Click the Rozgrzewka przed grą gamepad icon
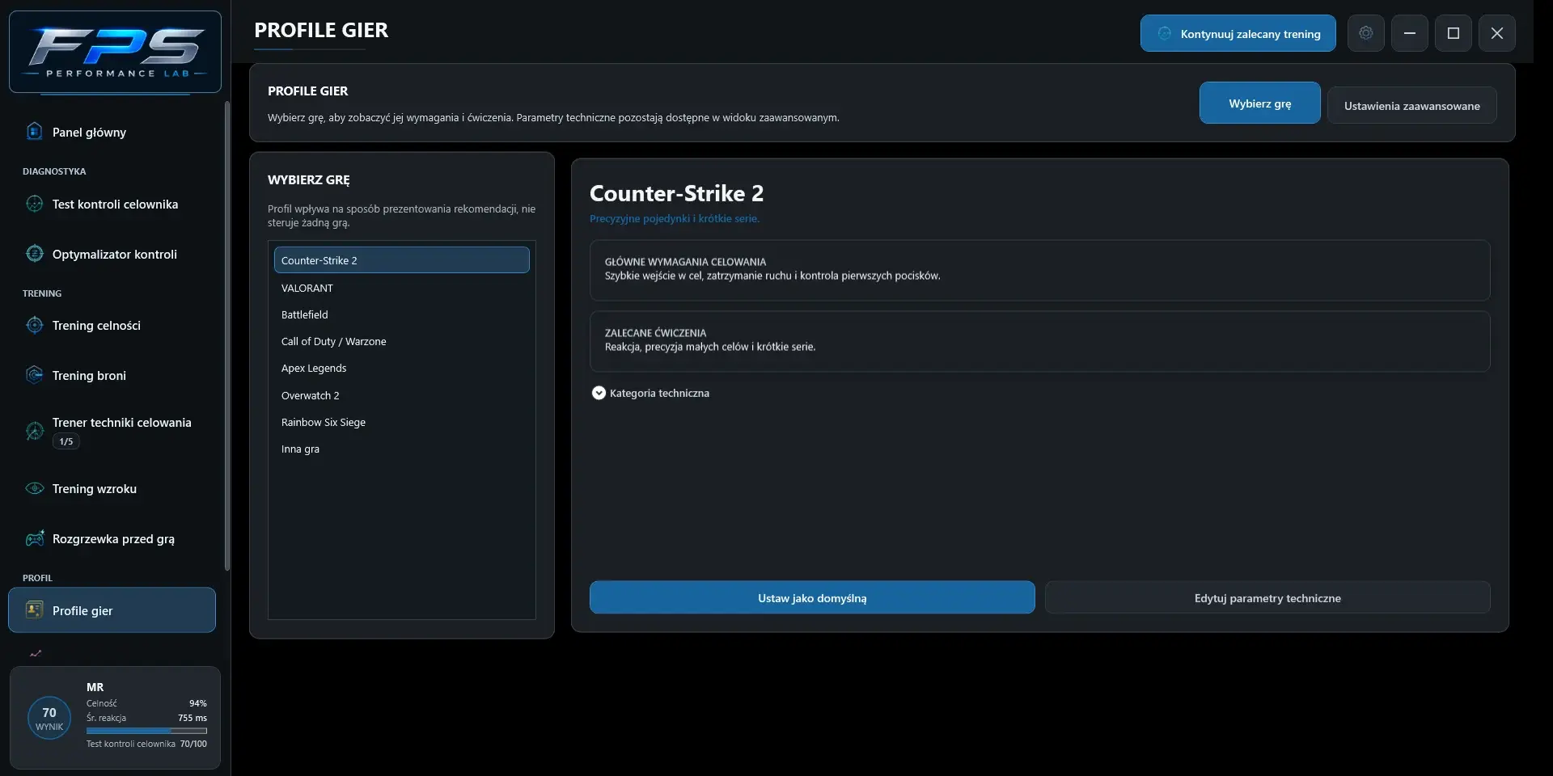The image size is (1553, 776). 34,538
